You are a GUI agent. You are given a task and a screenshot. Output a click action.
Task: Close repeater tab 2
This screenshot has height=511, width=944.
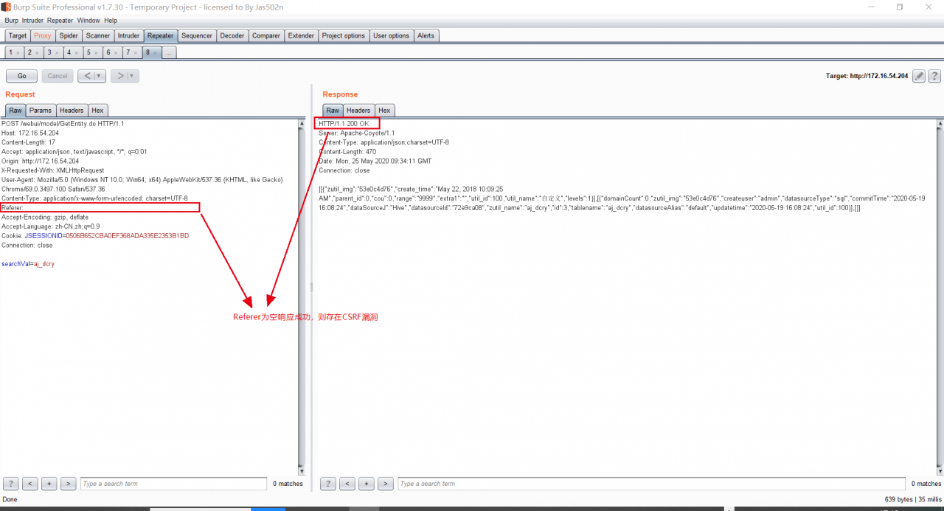(37, 53)
